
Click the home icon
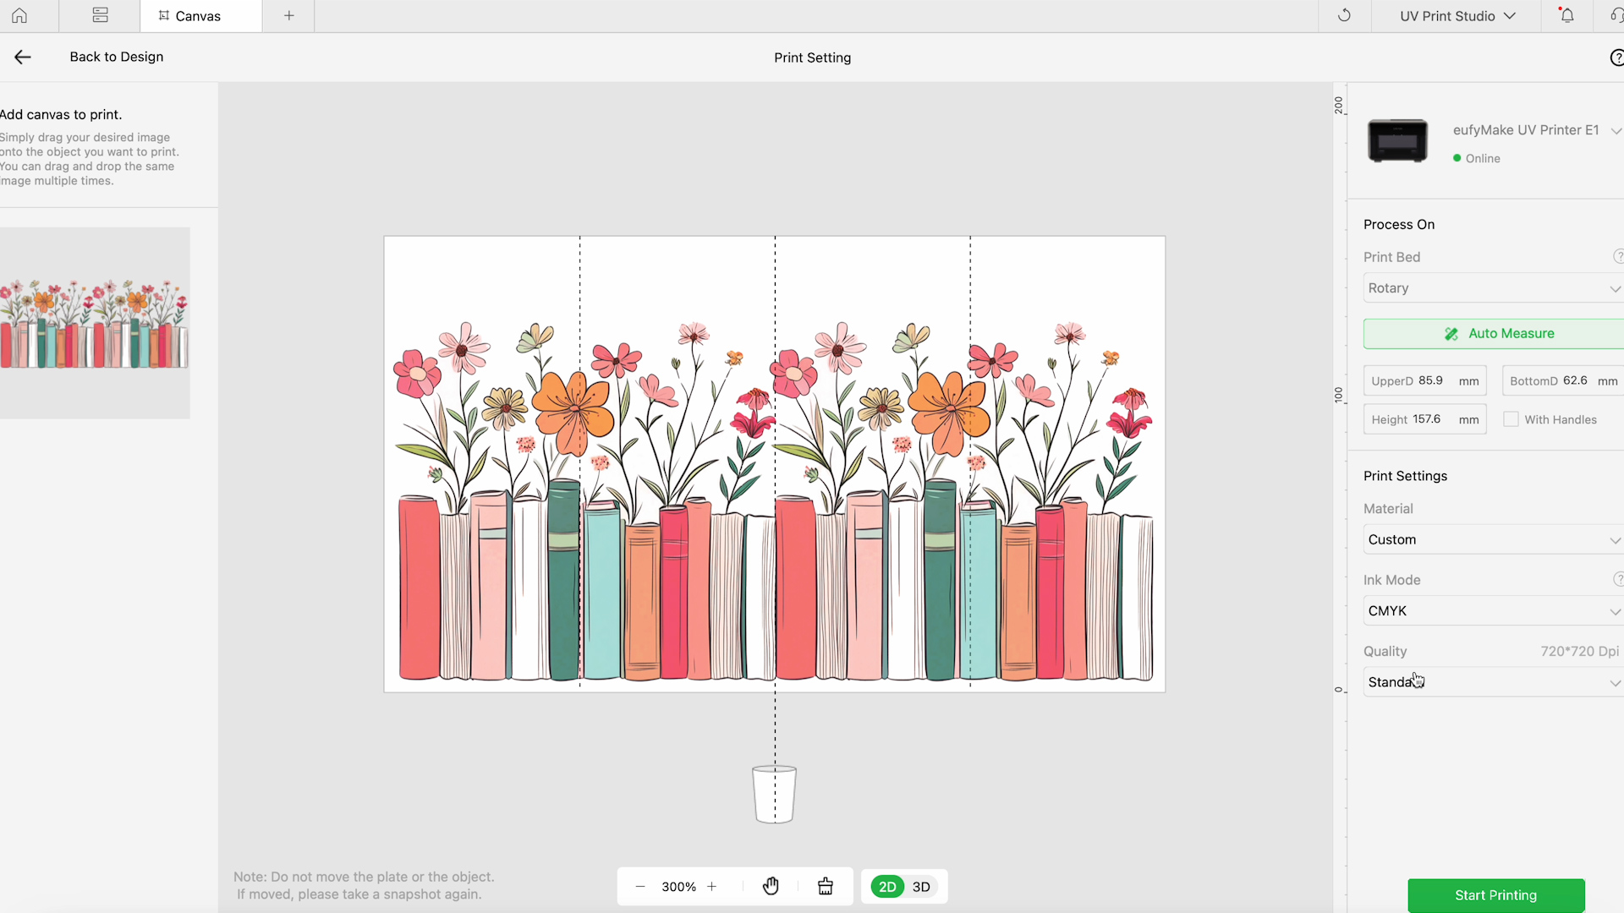pyautogui.click(x=19, y=15)
